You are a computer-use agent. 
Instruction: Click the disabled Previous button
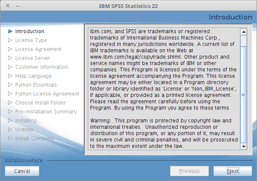click(x=189, y=171)
